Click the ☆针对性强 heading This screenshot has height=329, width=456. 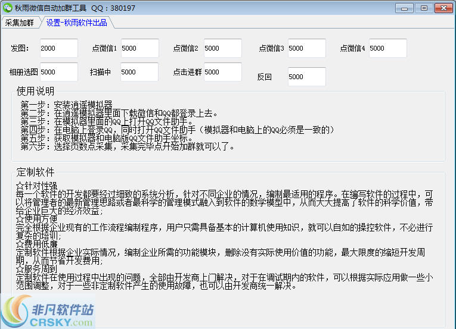point(36,186)
